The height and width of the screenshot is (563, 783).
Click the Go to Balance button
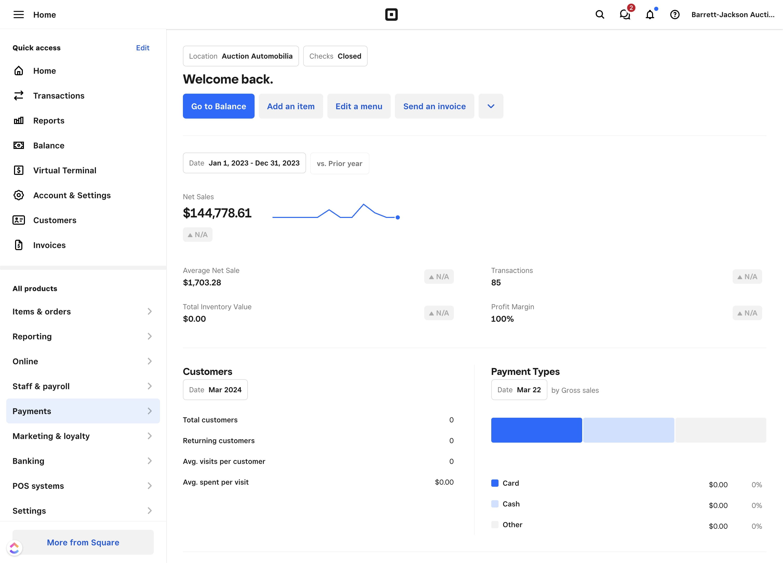218,106
